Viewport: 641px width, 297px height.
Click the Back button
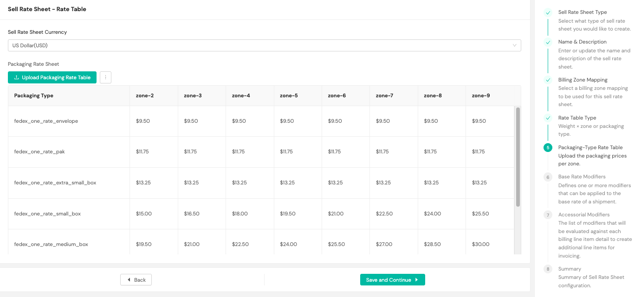click(x=136, y=280)
